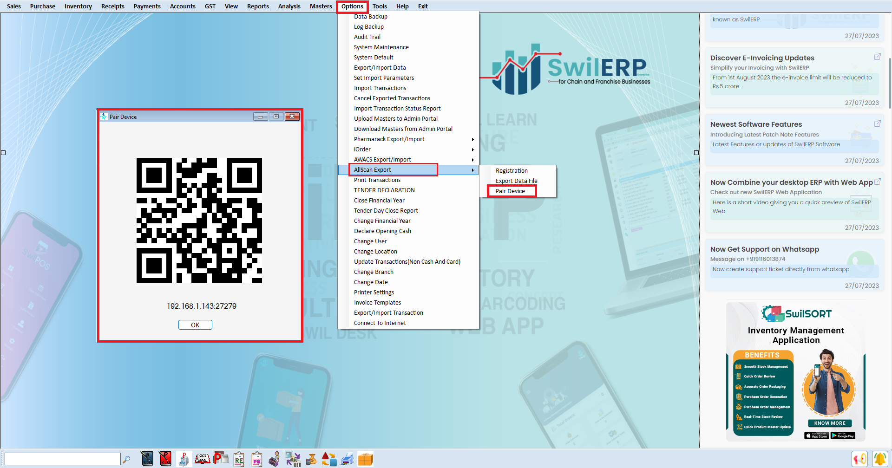
Task: Click the search magnifier icon in bottom toolbar
Action: click(x=126, y=459)
